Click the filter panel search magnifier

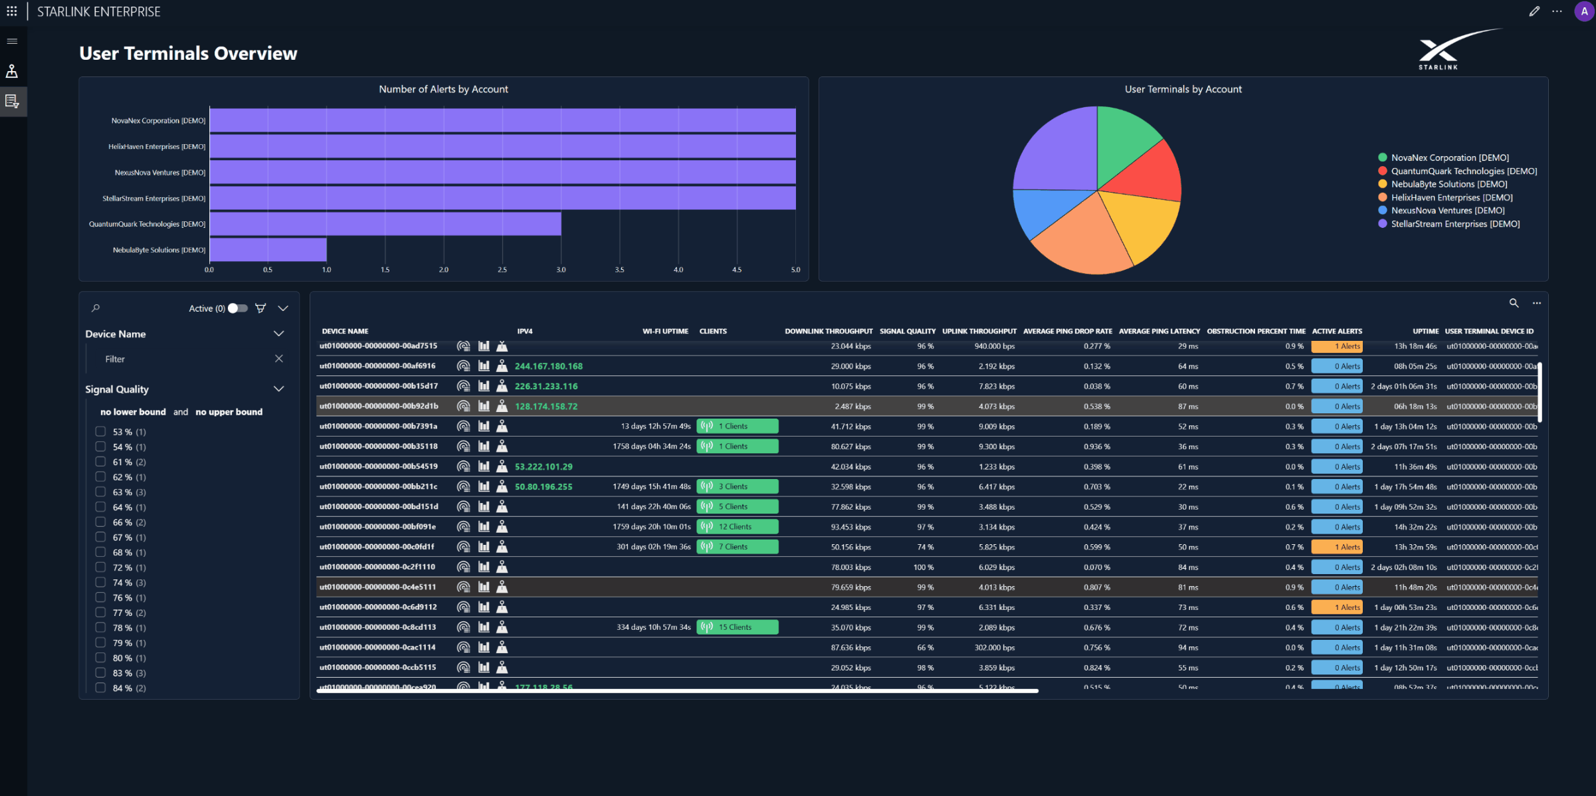pyautogui.click(x=96, y=308)
